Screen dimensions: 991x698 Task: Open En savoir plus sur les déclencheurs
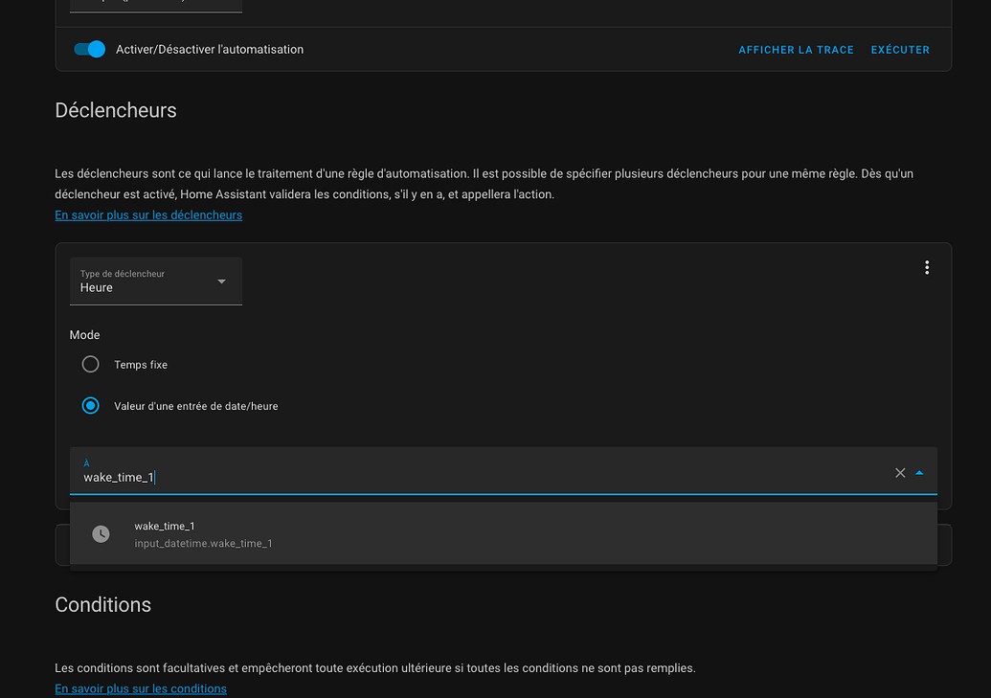click(148, 215)
